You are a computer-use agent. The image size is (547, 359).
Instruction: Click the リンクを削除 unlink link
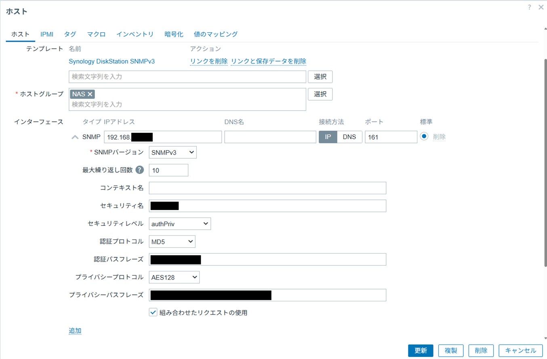point(209,61)
